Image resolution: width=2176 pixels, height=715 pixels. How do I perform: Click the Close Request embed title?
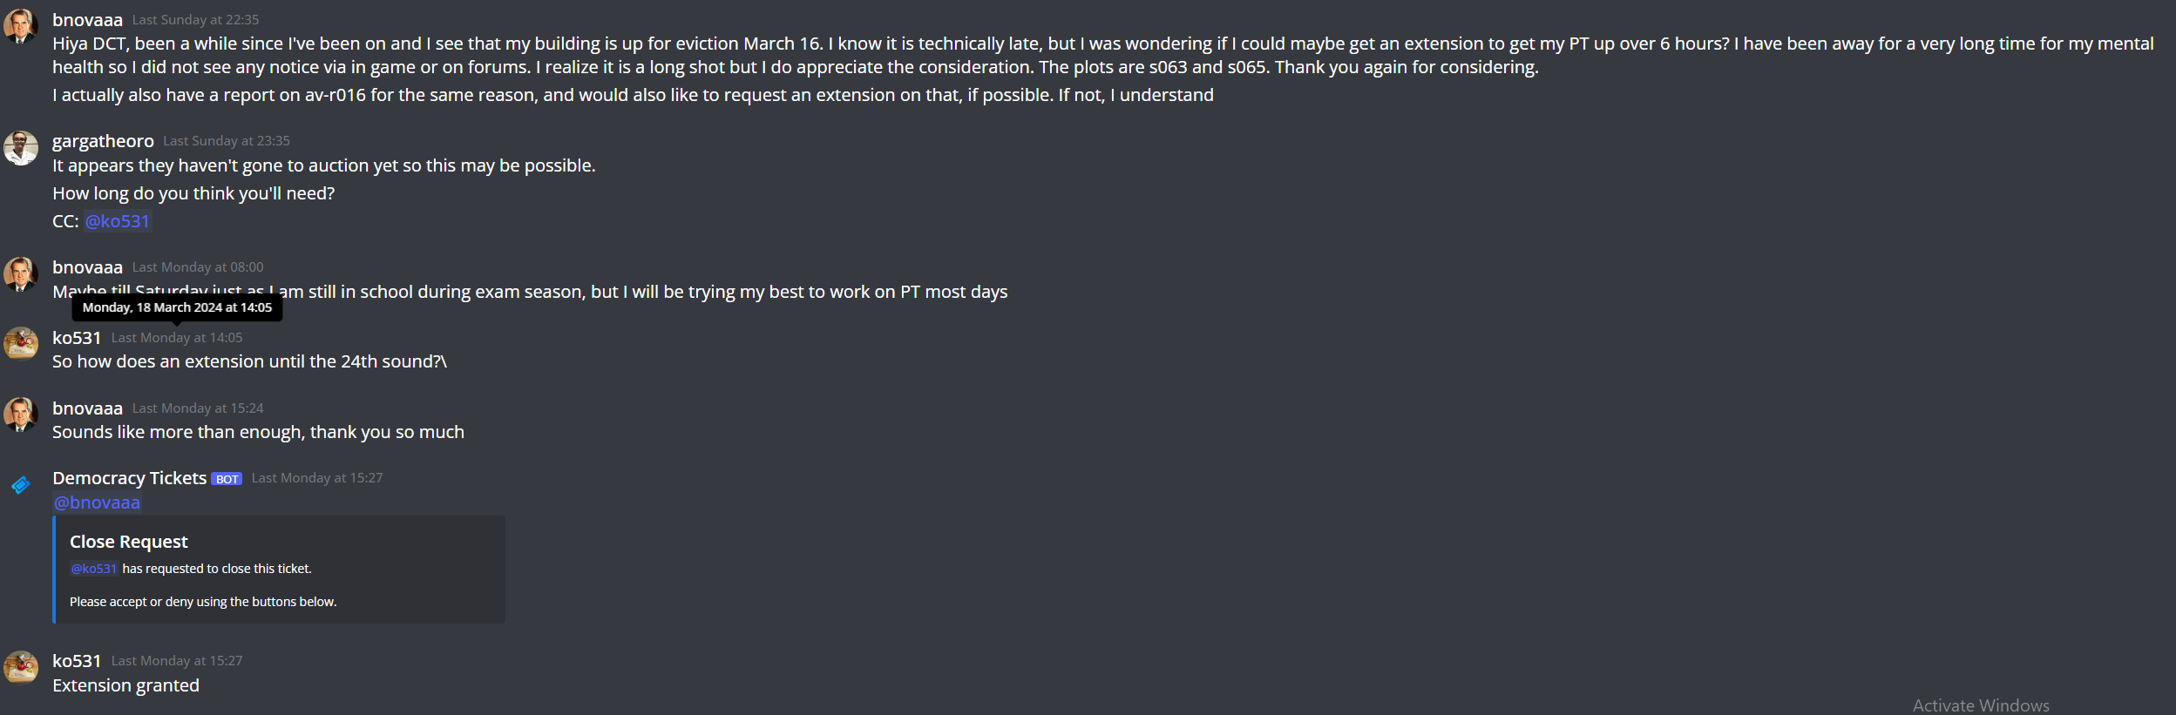click(129, 542)
